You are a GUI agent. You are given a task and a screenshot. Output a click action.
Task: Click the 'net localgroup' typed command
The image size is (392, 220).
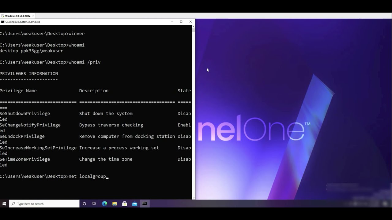click(87, 176)
